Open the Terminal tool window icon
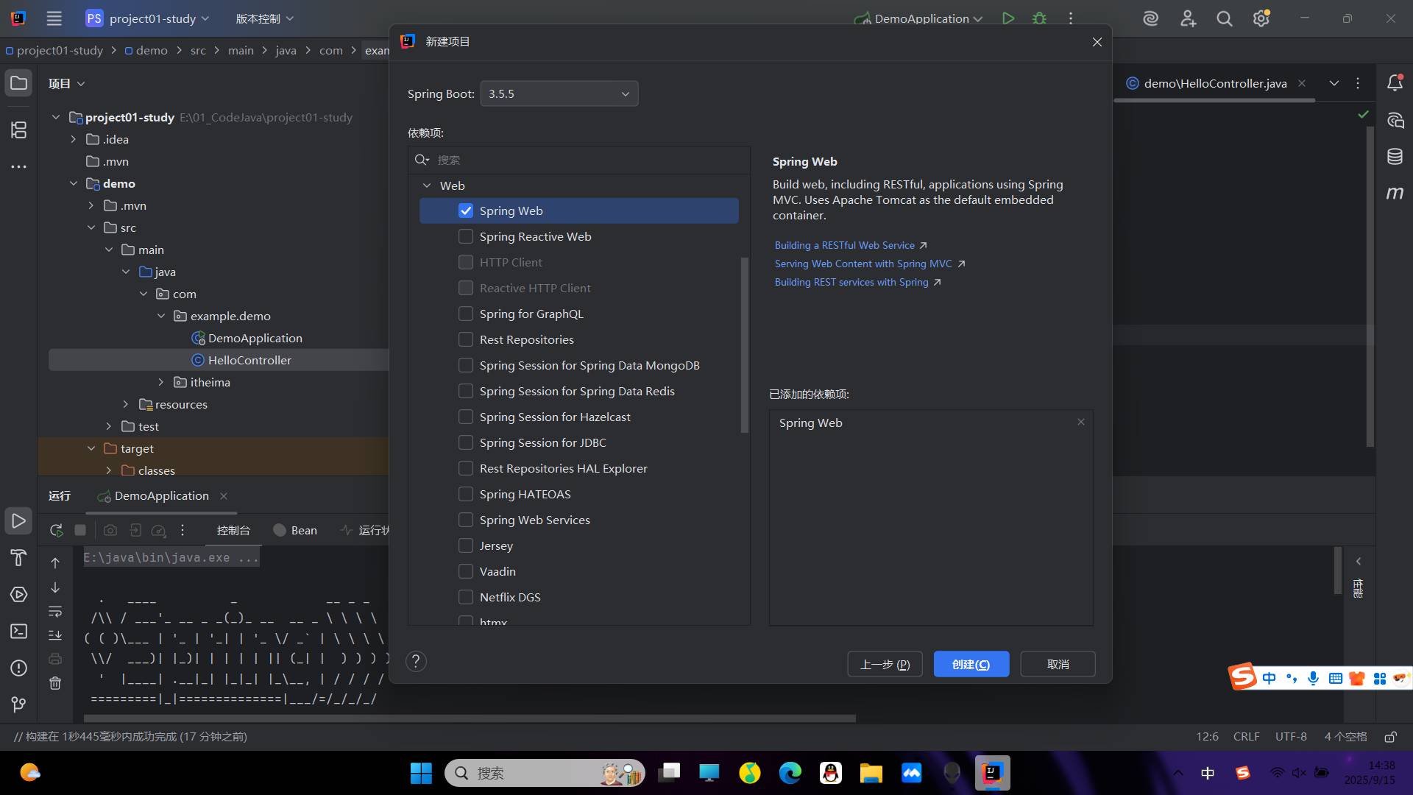The height and width of the screenshot is (795, 1413). (x=19, y=632)
